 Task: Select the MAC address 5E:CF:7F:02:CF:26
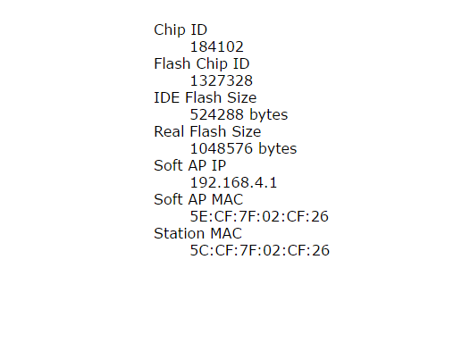259,216
